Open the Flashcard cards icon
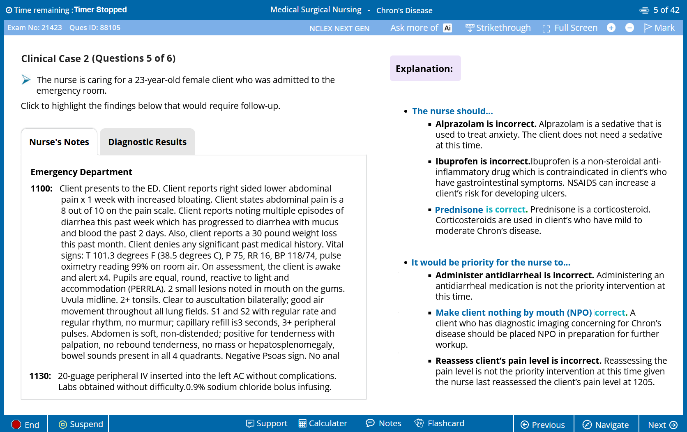 click(419, 423)
